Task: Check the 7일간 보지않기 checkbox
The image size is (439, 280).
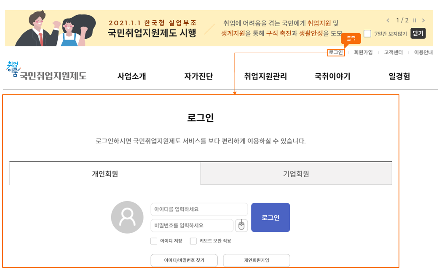Action: coord(367,34)
